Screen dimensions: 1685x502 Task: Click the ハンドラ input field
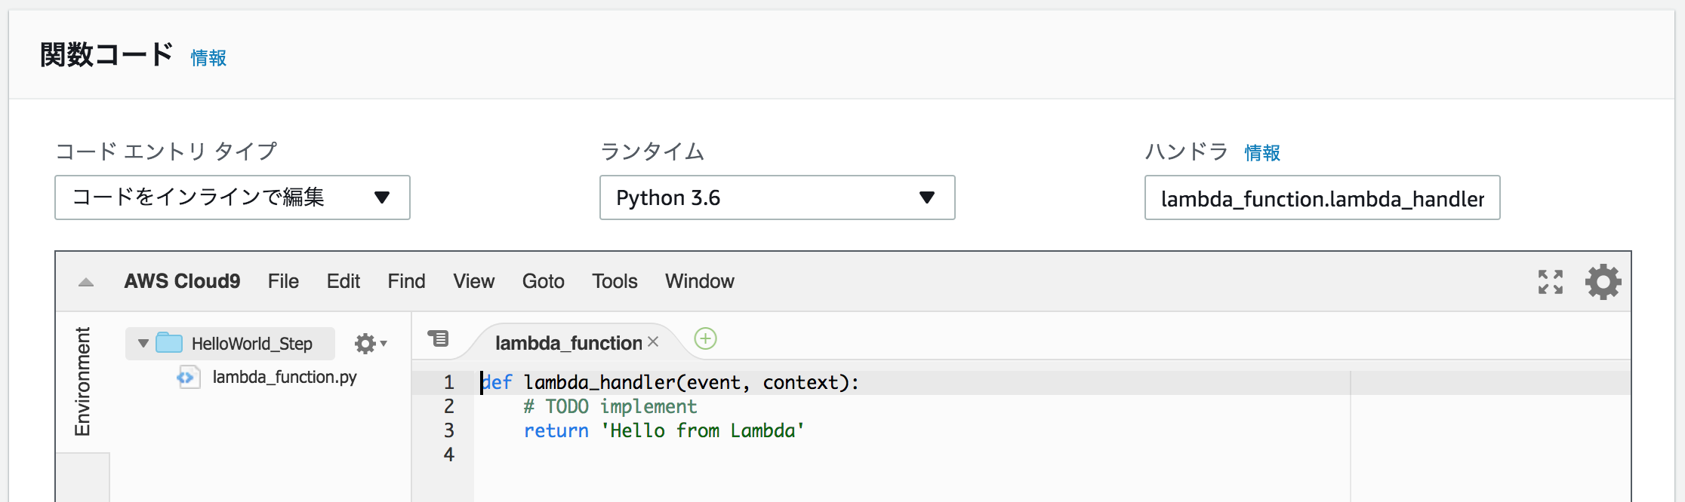coord(1322,198)
